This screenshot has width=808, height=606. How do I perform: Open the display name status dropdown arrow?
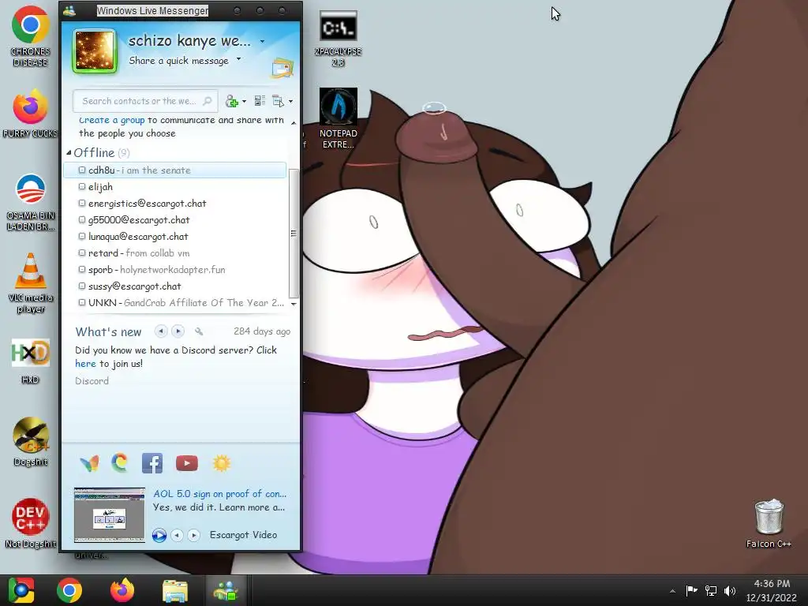(262, 41)
